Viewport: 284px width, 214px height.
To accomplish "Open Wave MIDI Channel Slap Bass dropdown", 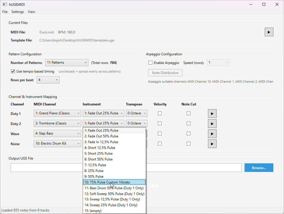I will tap(57, 134).
